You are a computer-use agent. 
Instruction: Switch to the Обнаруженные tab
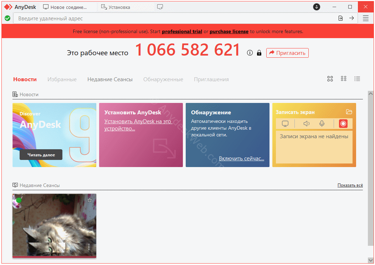(163, 79)
